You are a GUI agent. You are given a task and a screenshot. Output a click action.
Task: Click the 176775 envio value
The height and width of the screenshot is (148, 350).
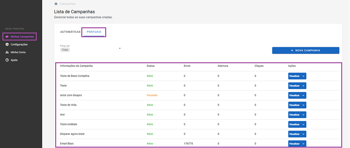point(188,144)
